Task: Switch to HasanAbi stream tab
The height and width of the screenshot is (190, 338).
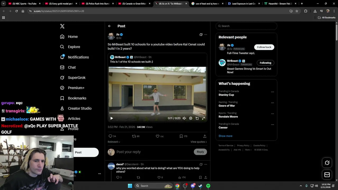Action: [x=280, y=4]
